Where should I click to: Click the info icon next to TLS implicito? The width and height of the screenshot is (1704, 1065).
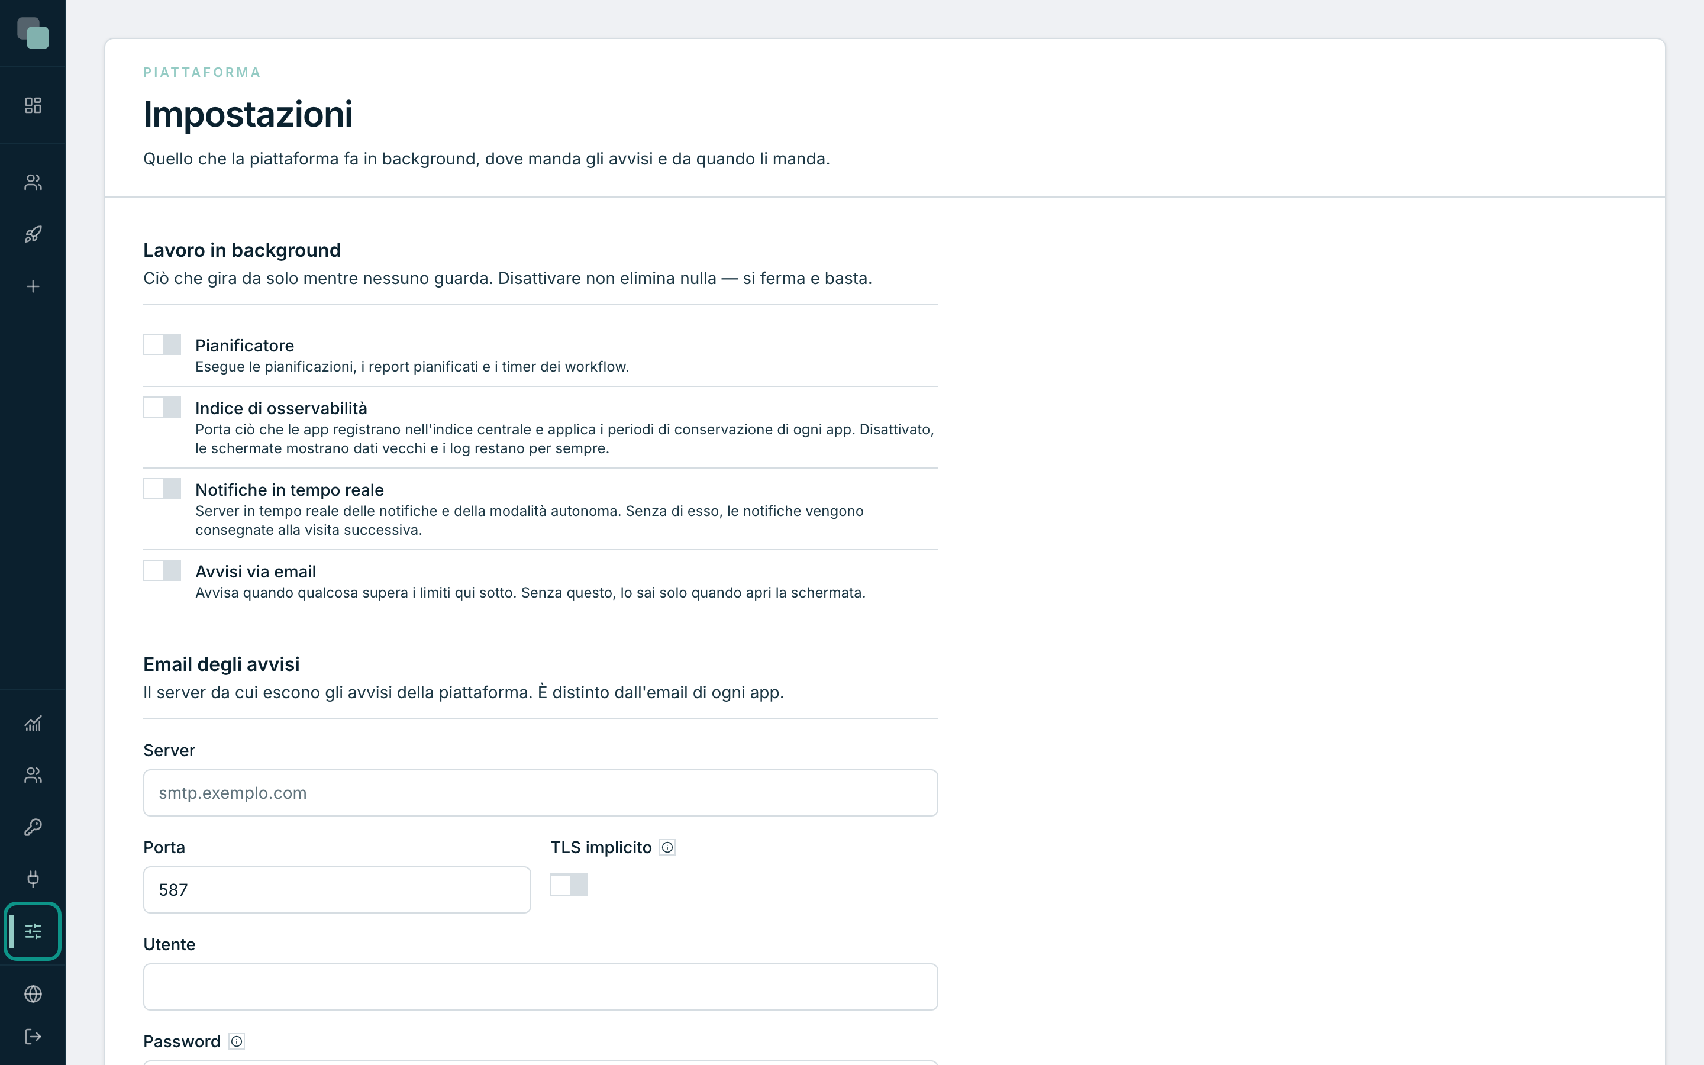(667, 847)
